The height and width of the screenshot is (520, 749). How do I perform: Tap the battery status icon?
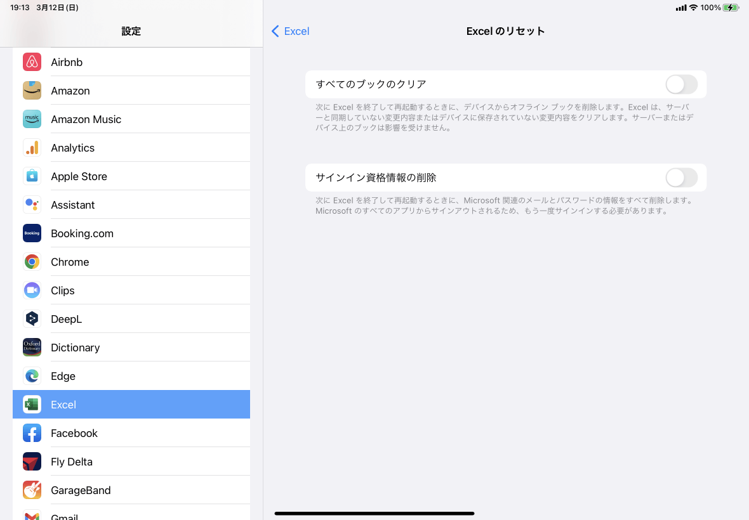click(731, 8)
